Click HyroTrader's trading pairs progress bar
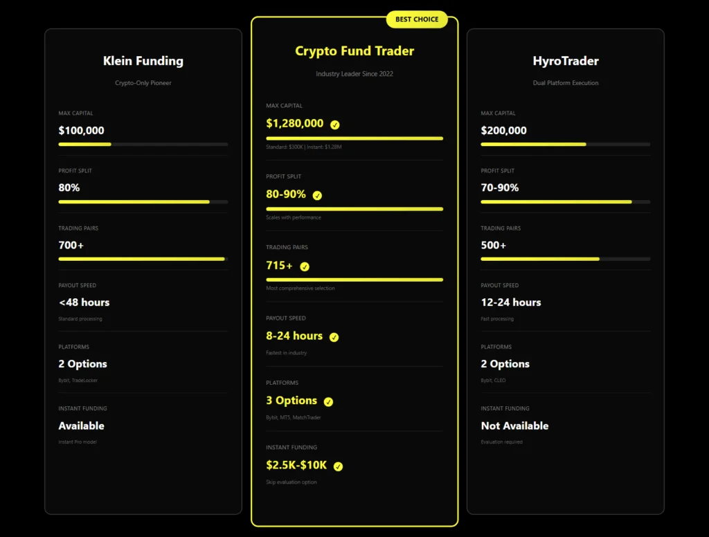709x537 pixels. coord(566,259)
